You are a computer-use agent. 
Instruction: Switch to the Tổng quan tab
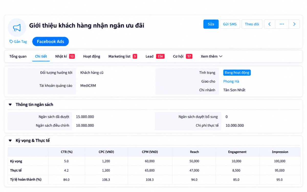pyautogui.click(x=18, y=56)
